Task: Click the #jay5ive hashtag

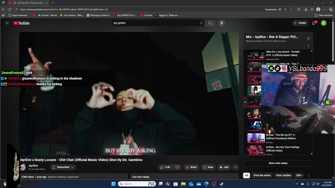Action: pyautogui.click(x=52, y=177)
